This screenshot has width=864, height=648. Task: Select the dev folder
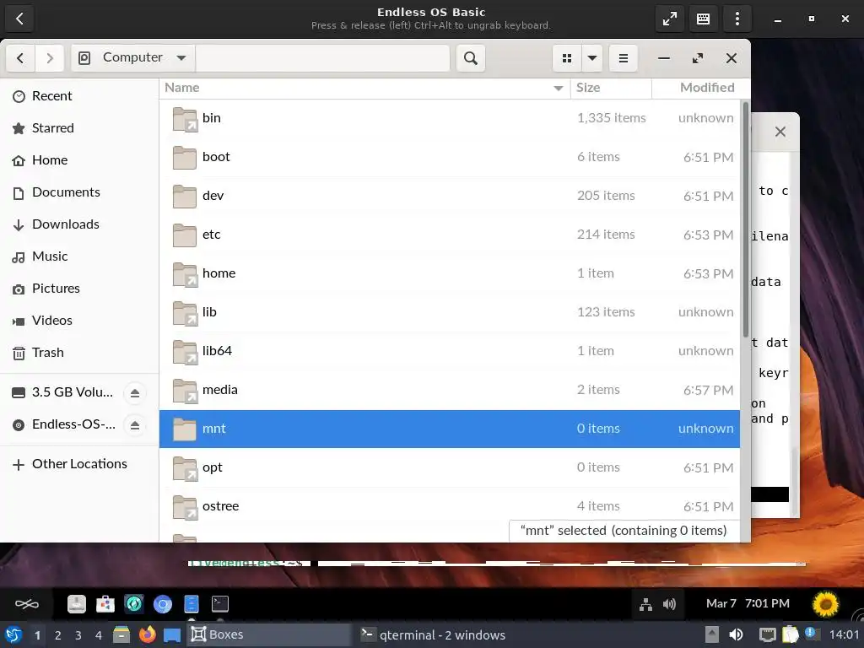[449, 196]
